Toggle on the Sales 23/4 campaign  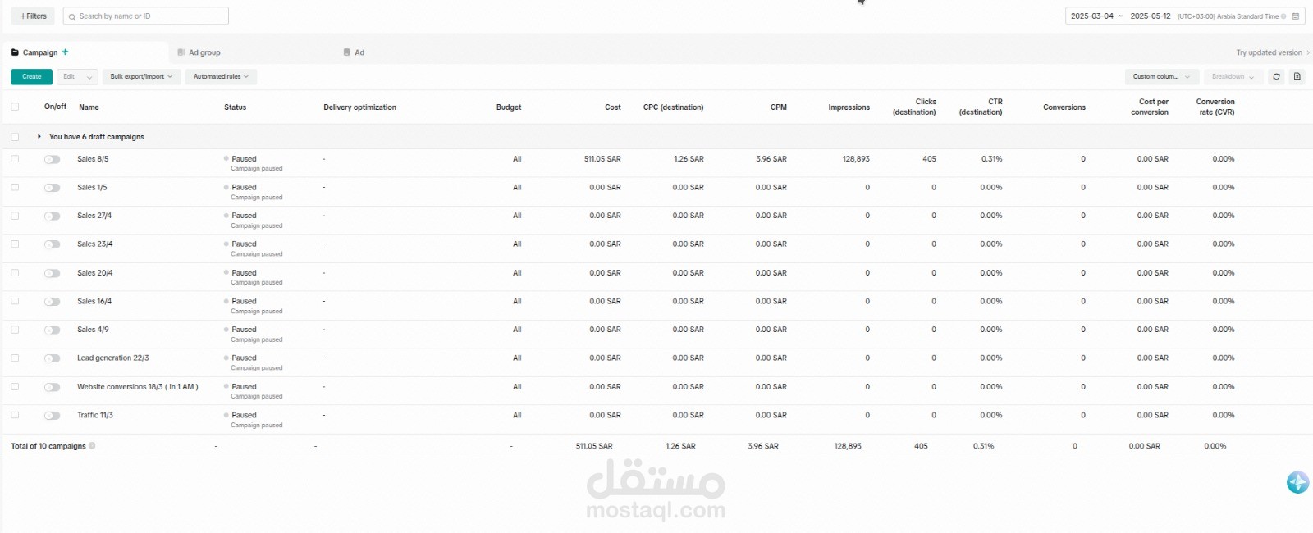pyautogui.click(x=52, y=244)
